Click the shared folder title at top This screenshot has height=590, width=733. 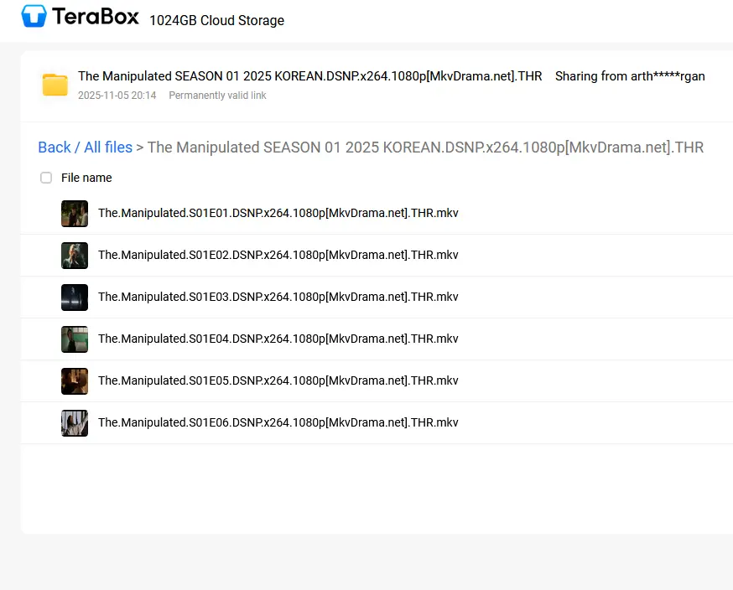tap(310, 76)
